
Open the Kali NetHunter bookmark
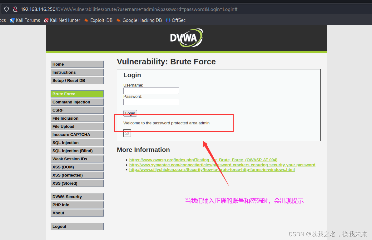(62, 20)
